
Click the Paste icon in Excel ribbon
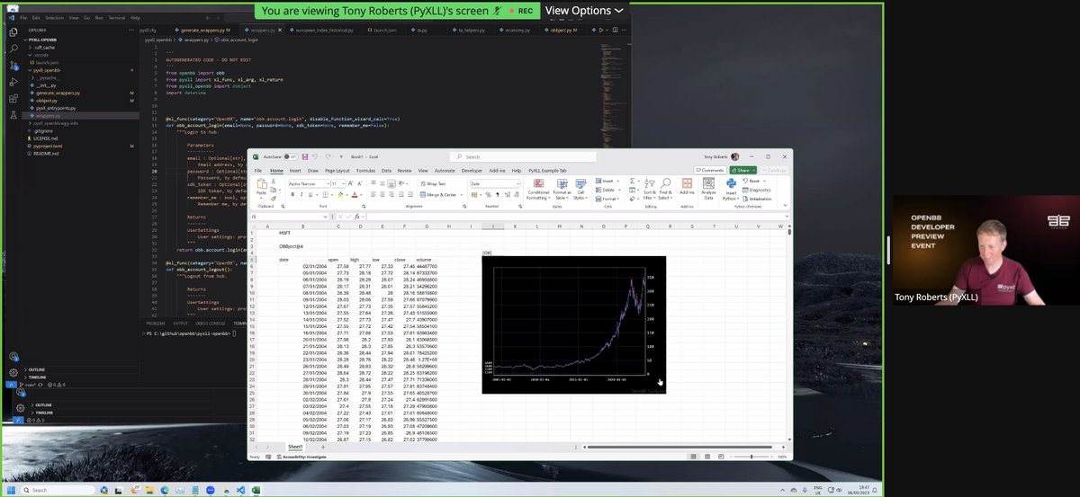coord(261,185)
